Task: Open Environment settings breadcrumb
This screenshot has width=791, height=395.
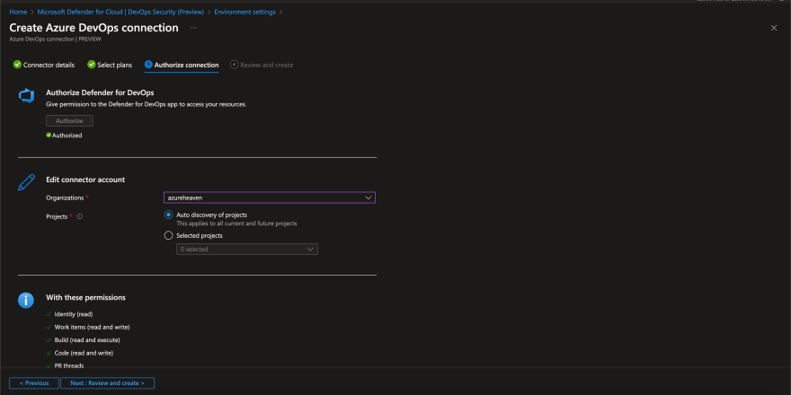Action: tap(244, 12)
